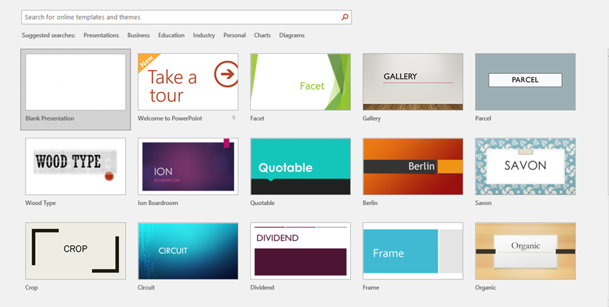Select the Ion Boardroom theme thumbnail
Viewport: 609px width, 307px height.
(188, 167)
